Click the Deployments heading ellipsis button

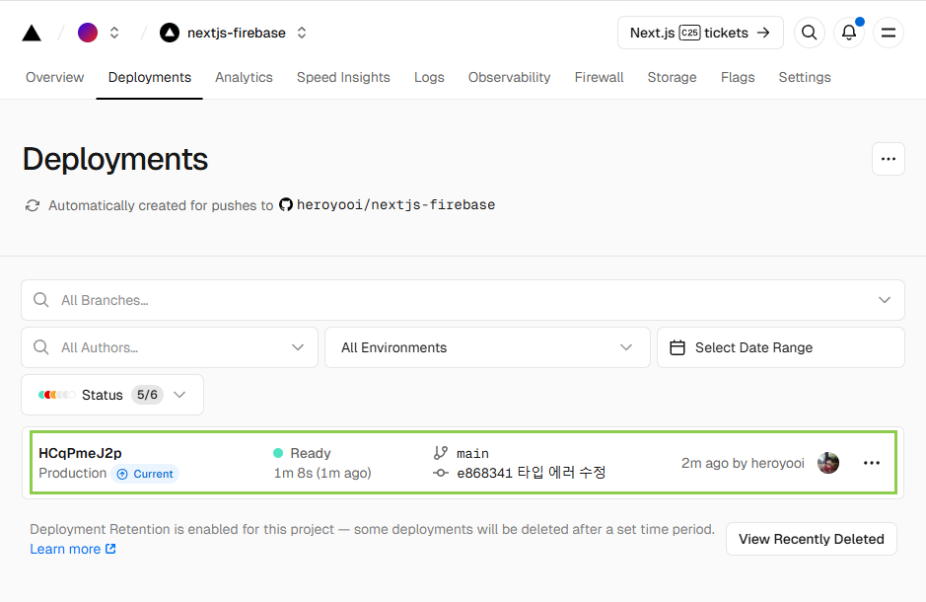pos(888,159)
